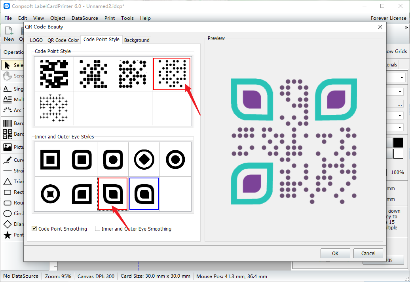The height and width of the screenshot is (282, 410).
Task: Choose the rounded square eye style
Action: pos(82,159)
